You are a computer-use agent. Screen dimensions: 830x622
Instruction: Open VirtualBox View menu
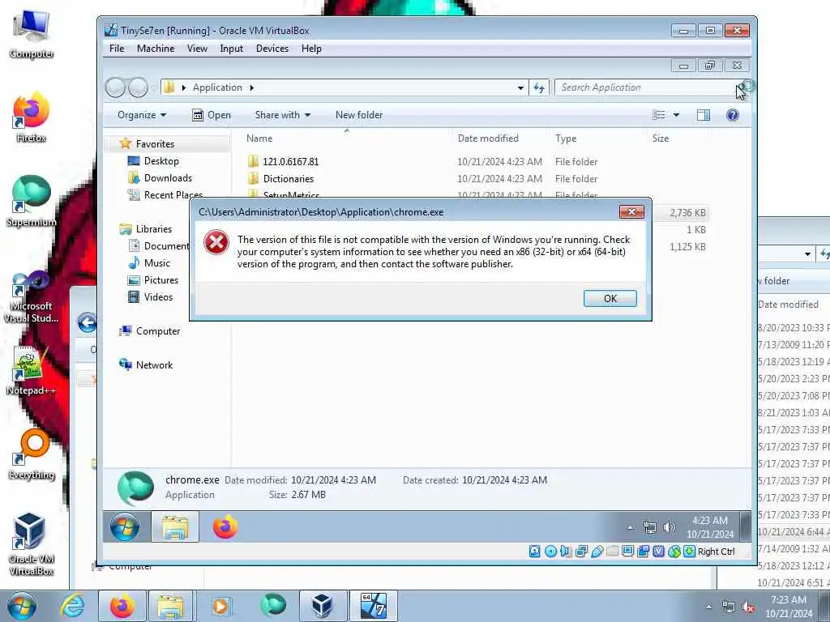pyautogui.click(x=197, y=49)
